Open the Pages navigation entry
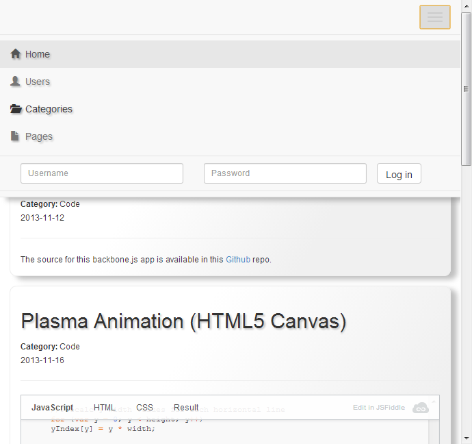The height and width of the screenshot is (444, 472). pos(39,136)
